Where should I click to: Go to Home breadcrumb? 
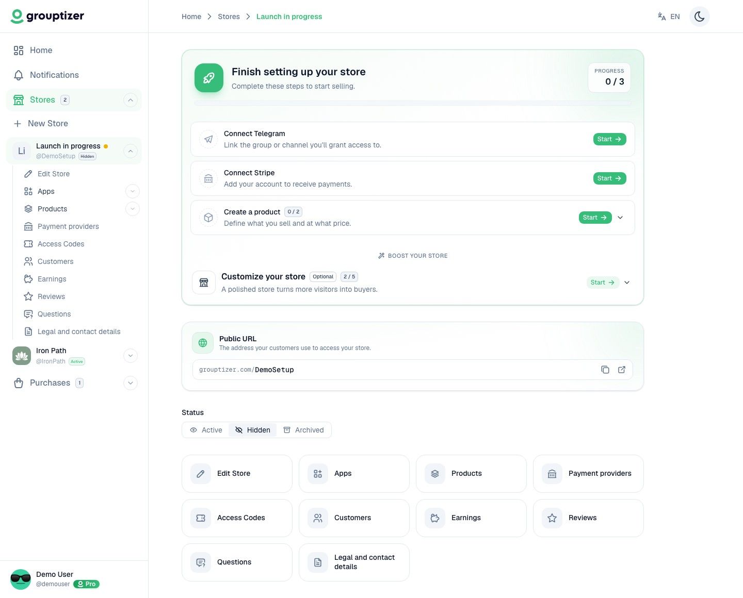click(x=191, y=16)
